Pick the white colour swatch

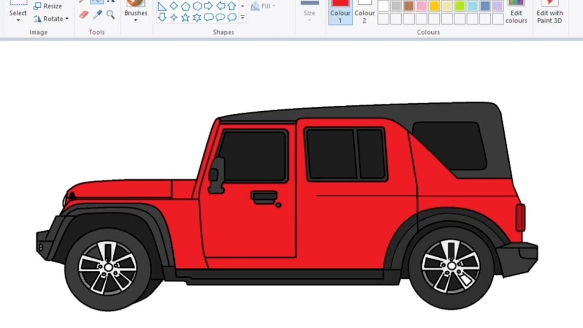384,6
